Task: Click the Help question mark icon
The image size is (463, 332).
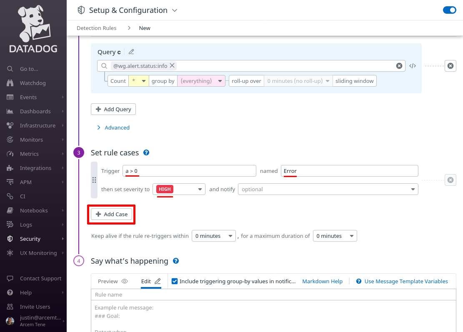Action: [x=10, y=292]
